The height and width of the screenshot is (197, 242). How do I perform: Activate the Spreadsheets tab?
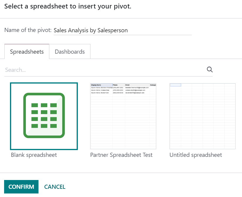coord(27,51)
